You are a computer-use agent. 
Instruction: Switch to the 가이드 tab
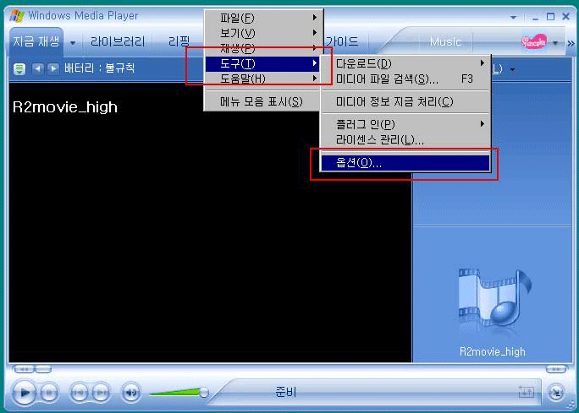point(342,41)
